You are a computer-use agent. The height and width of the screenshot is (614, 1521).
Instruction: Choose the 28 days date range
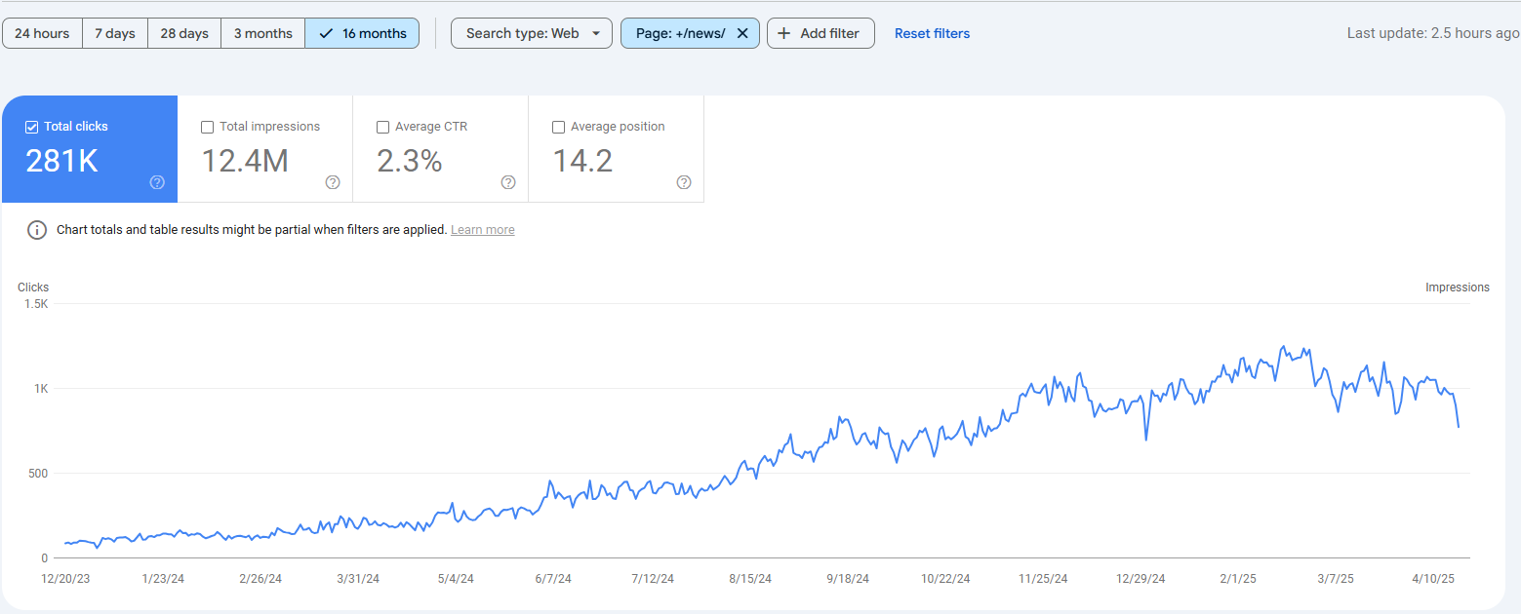pyautogui.click(x=184, y=33)
